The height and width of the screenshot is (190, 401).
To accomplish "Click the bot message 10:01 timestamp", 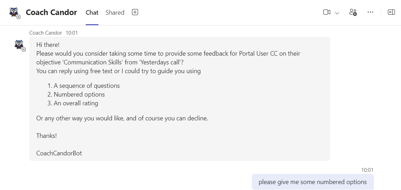I will [x=72, y=33].
